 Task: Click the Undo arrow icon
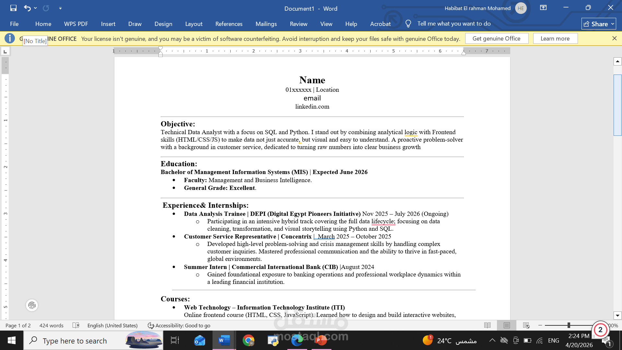click(27, 8)
